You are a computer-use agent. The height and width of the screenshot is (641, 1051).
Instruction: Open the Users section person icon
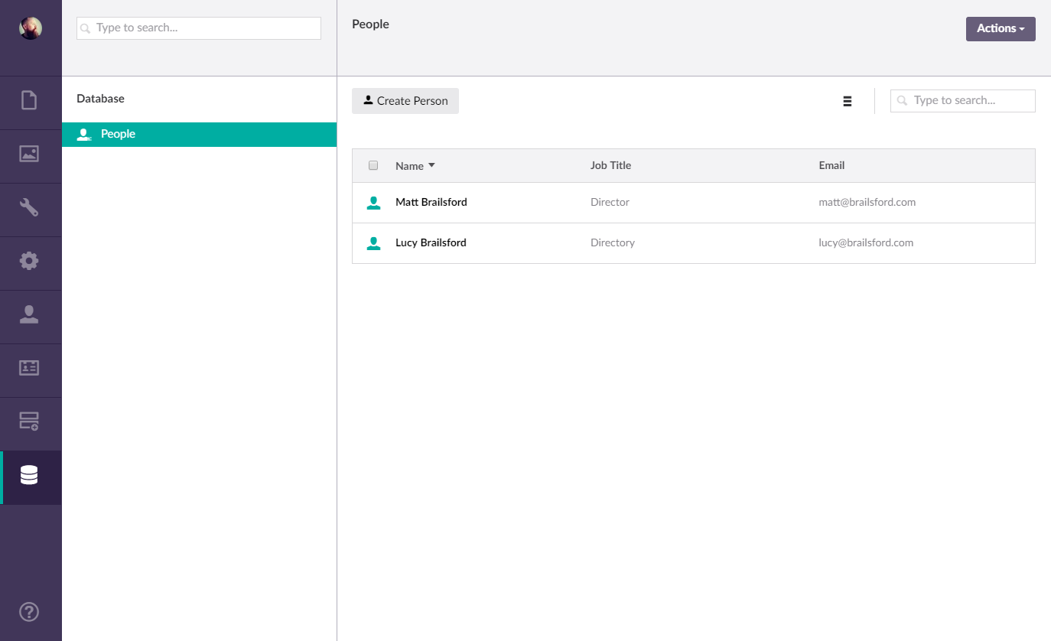29,314
